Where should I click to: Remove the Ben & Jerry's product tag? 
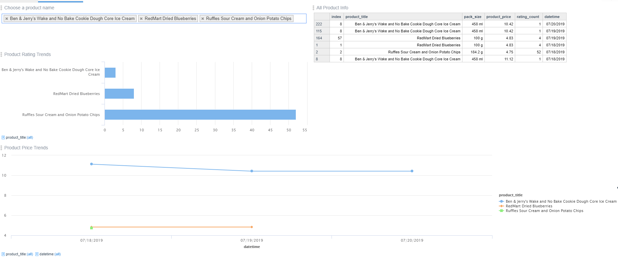pyautogui.click(x=7, y=19)
